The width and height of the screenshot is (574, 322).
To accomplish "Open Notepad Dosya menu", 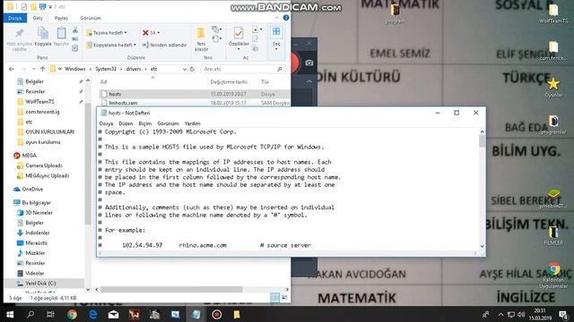I will 106,123.
